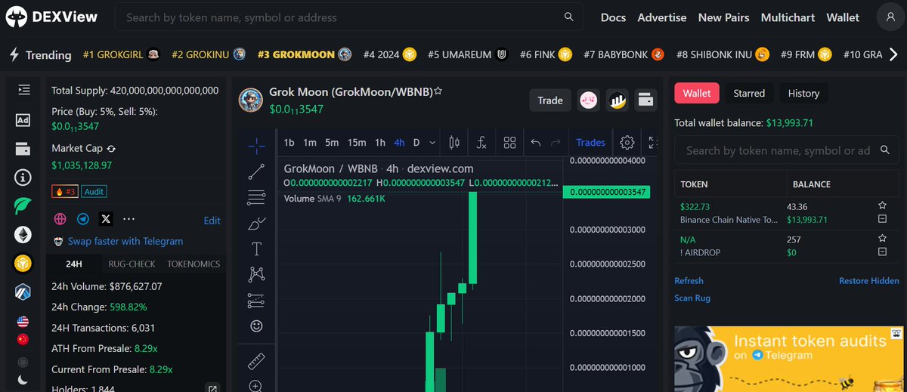Collapse the left sidebar menu icon
Image resolution: width=907 pixels, height=392 pixels.
[23, 90]
